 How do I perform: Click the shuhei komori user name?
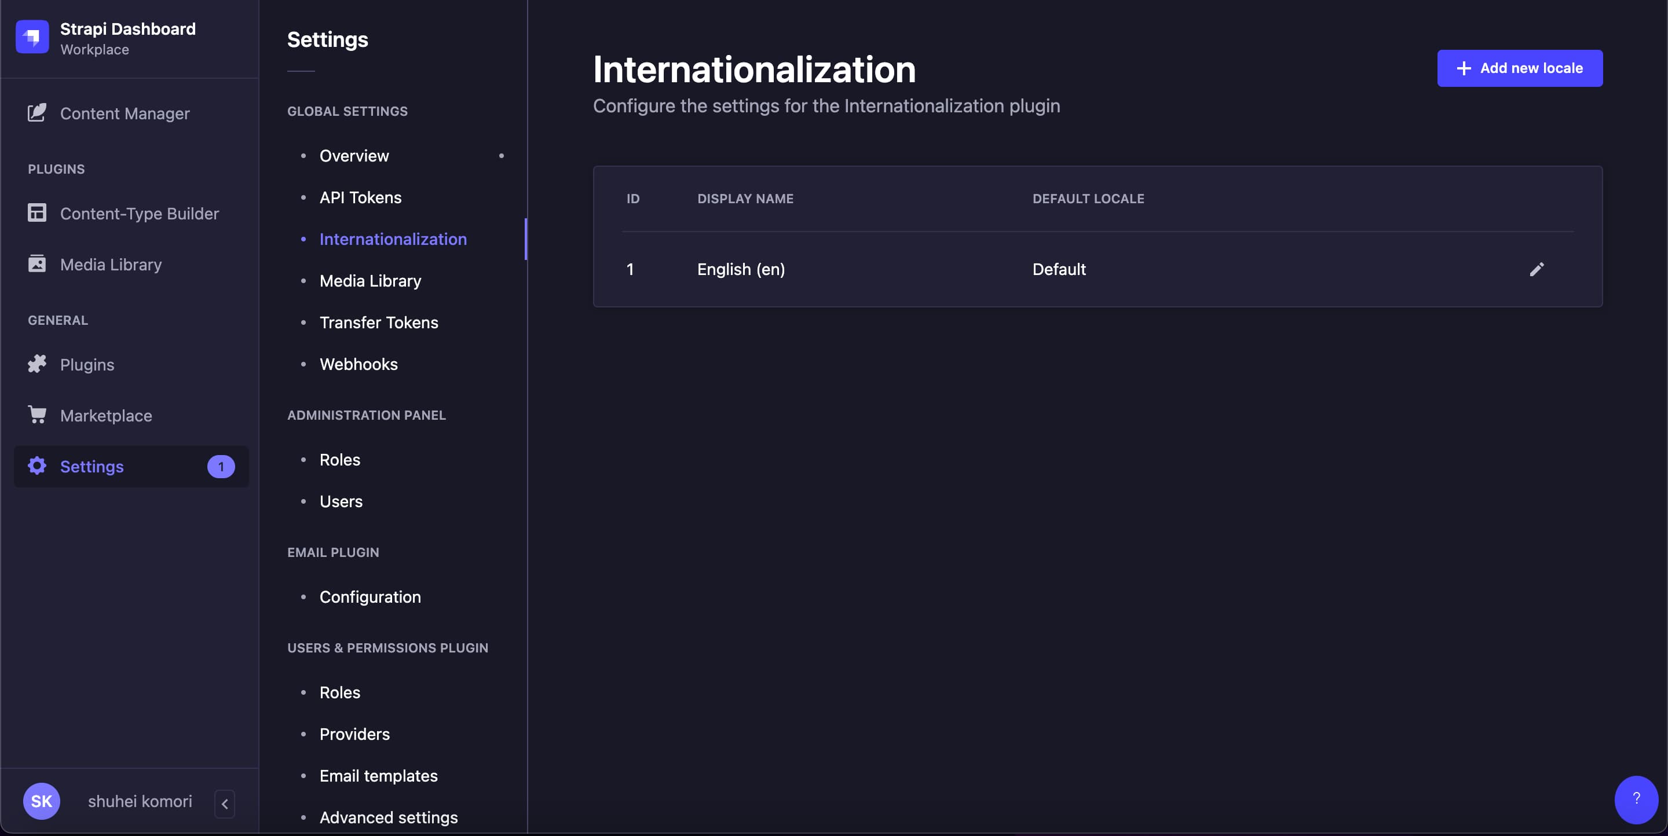click(x=140, y=801)
